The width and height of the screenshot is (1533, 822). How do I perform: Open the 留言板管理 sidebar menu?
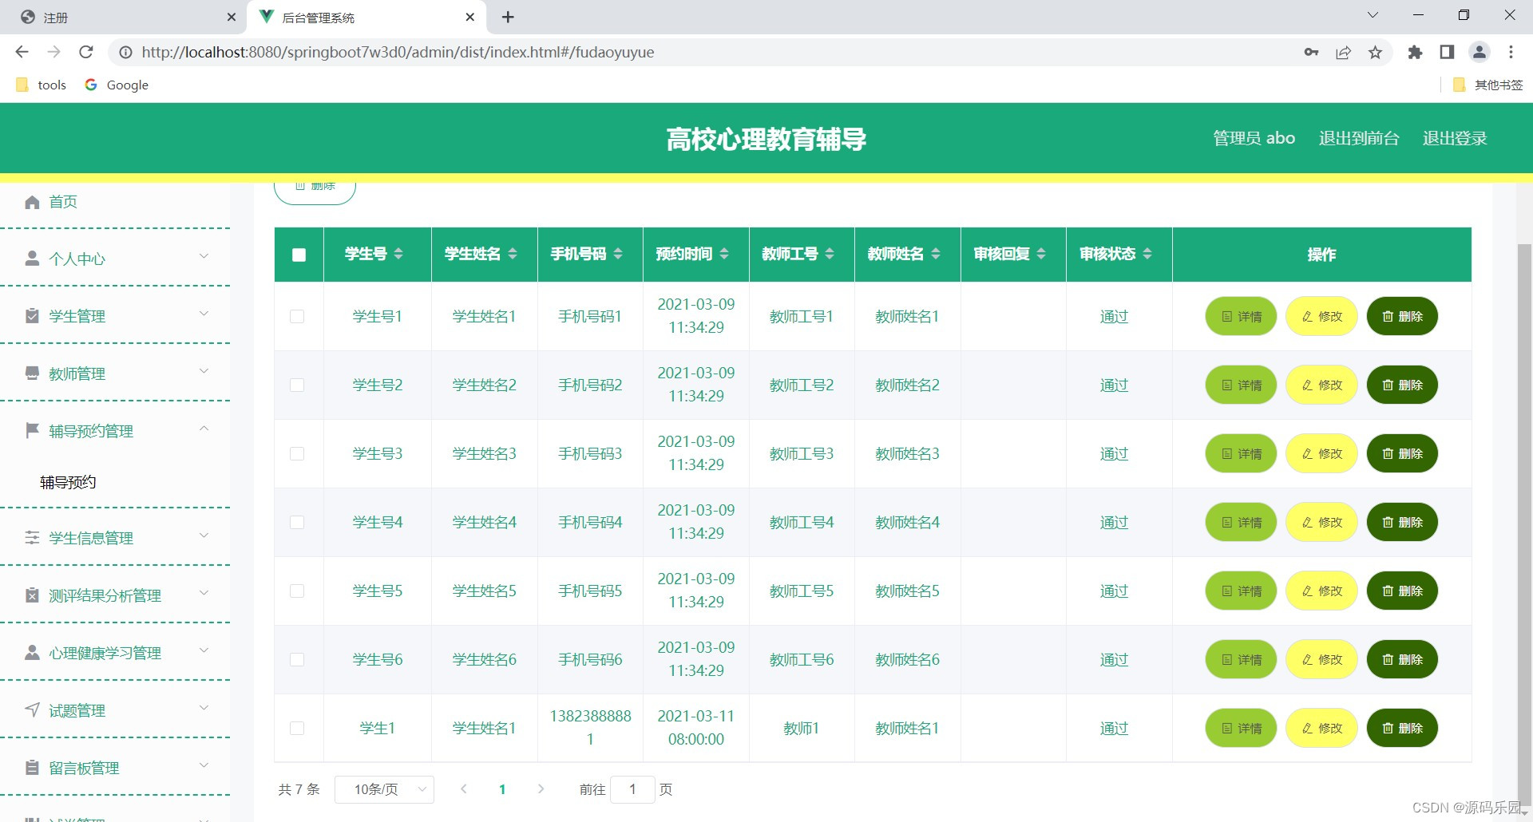115,768
